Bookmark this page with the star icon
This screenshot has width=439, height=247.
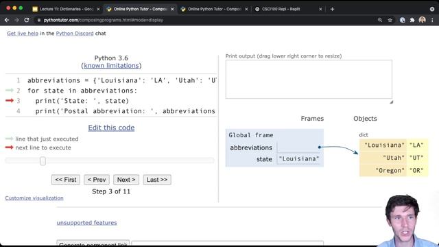[390, 20]
